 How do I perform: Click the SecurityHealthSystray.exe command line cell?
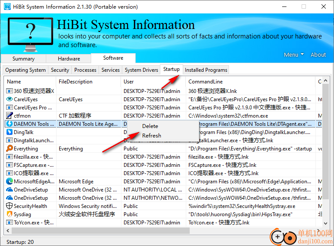(242, 206)
